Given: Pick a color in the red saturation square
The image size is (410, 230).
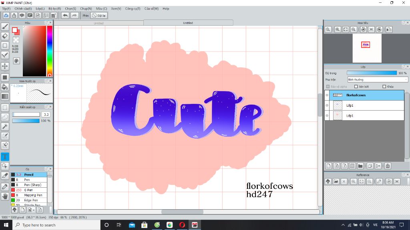Looking at the screenshot, I should 34,51.
